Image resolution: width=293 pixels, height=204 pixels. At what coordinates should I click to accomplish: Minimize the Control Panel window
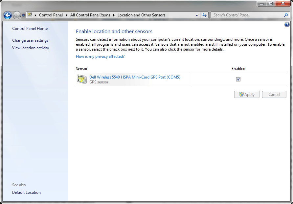(x=262, y=3)
